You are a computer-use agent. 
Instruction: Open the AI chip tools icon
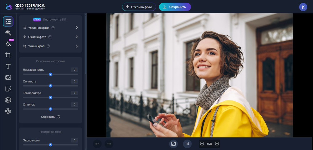tap(8, 100)
